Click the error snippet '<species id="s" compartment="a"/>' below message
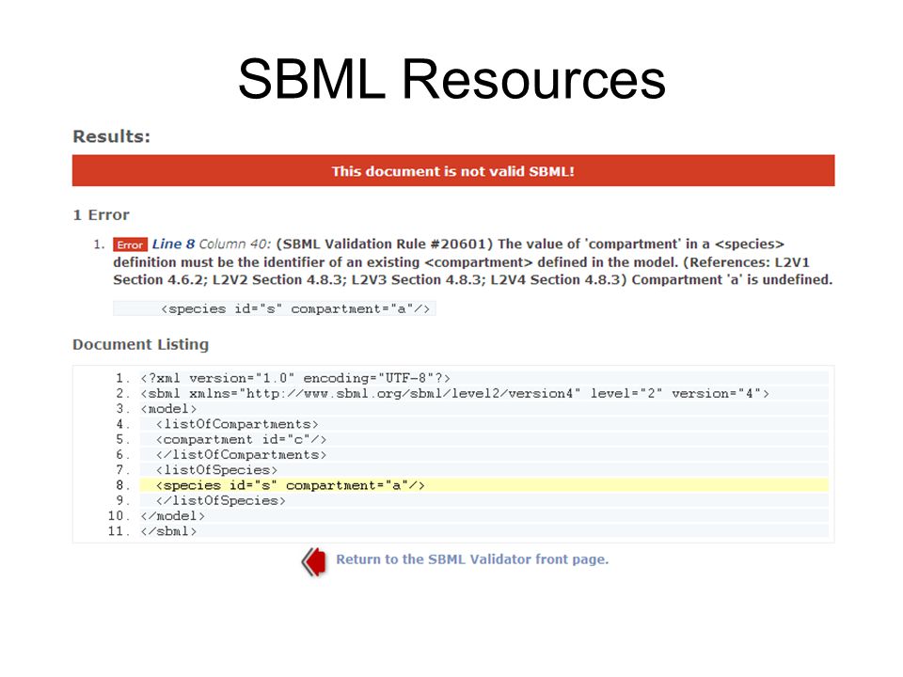The image size is (903, 677). [275, 308]
